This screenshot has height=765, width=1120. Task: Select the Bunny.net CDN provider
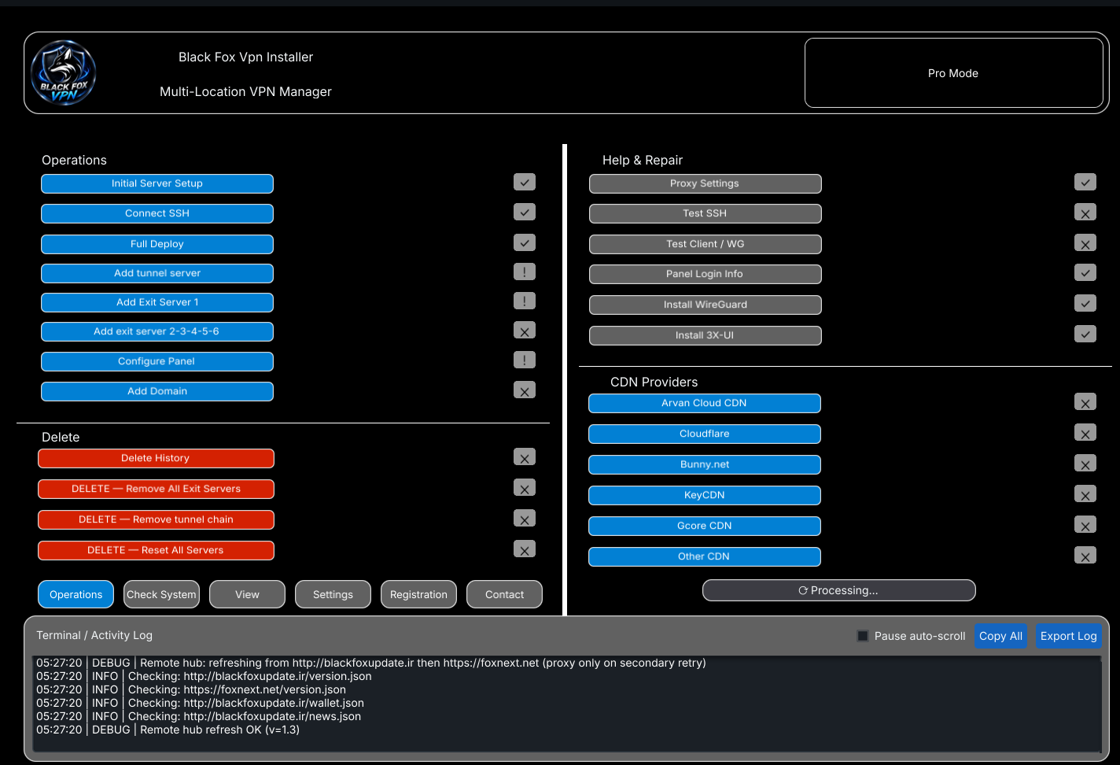(x=705, y=464)
